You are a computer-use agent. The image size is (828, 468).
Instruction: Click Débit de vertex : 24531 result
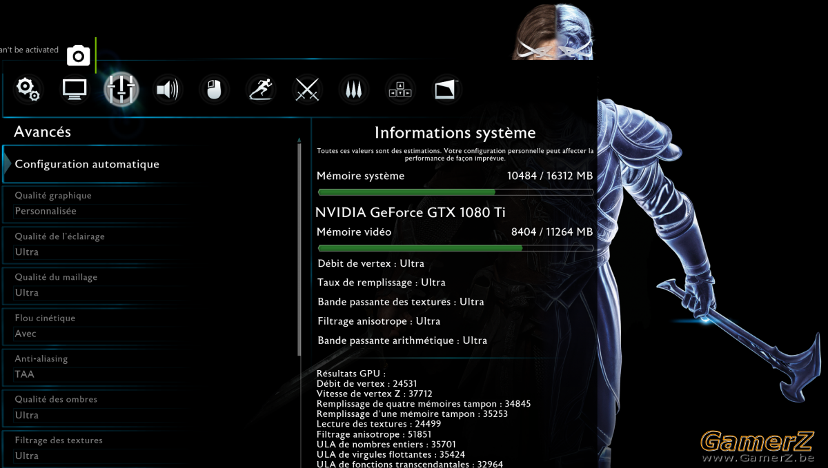click(x=366, y=384)
